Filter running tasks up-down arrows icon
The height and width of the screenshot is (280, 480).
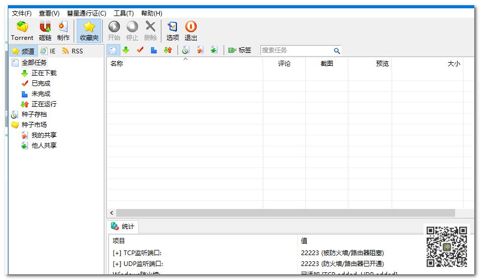click(168, 50)
